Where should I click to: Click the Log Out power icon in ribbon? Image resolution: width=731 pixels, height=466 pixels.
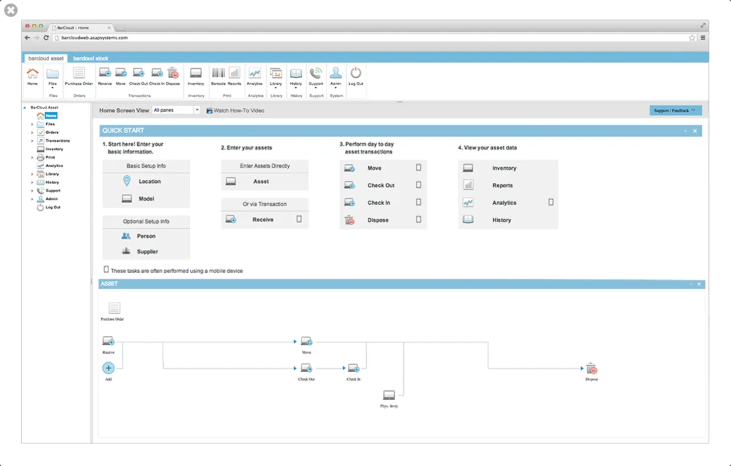click(356, 74)
